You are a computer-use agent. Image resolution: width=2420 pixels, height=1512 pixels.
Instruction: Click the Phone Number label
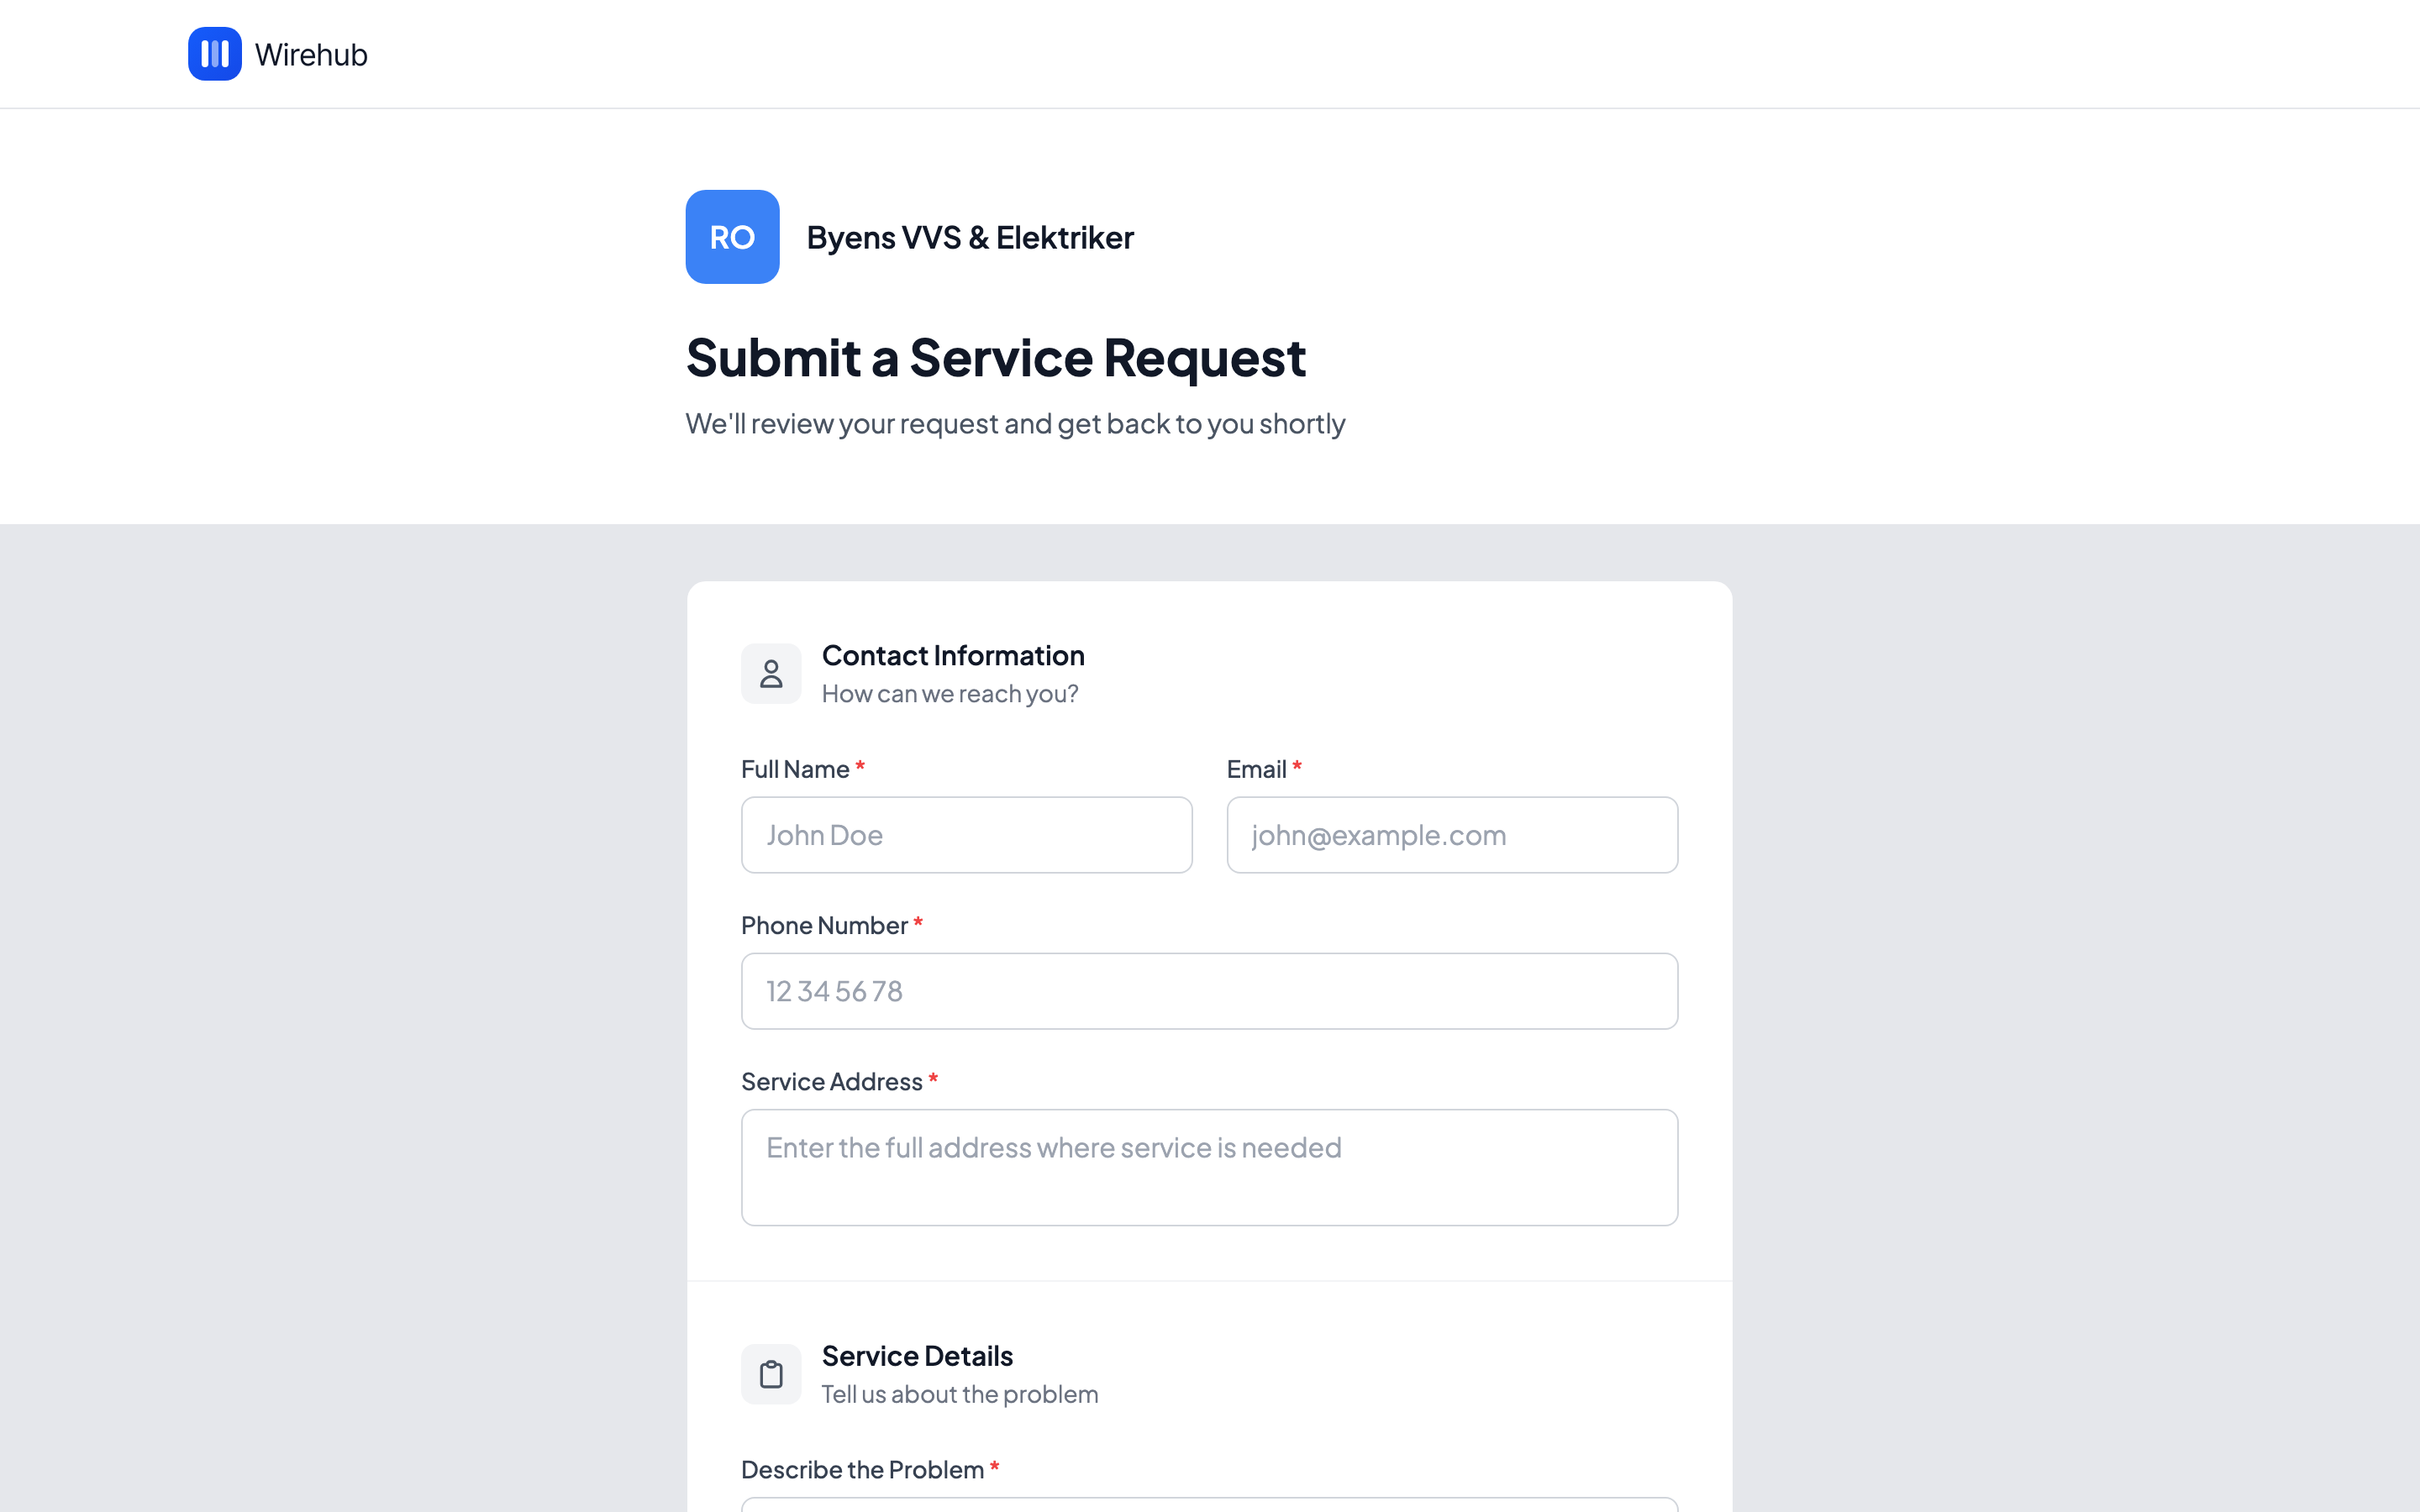click(824, 926)
